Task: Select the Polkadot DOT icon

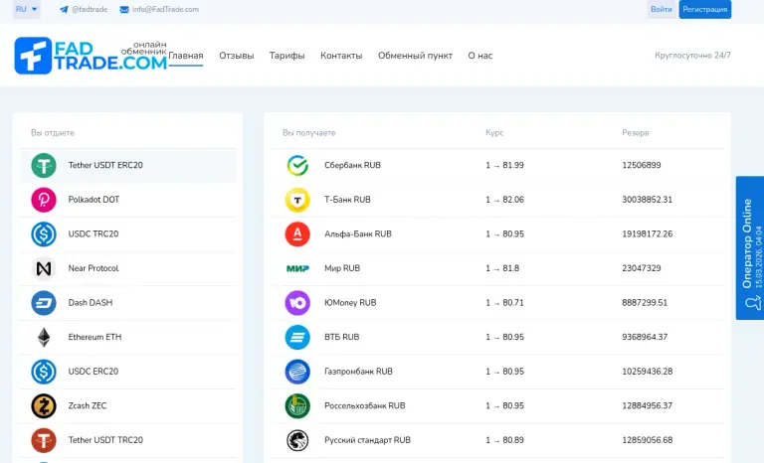Action: pos(44,200)
